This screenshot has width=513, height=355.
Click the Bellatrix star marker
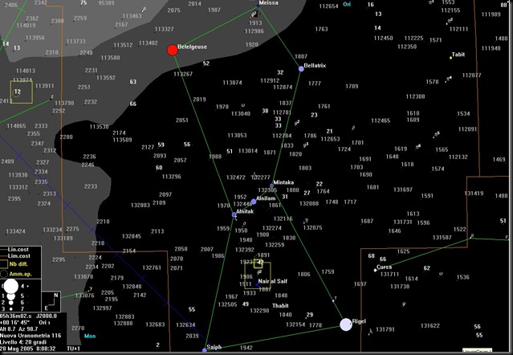coord(301,69)
